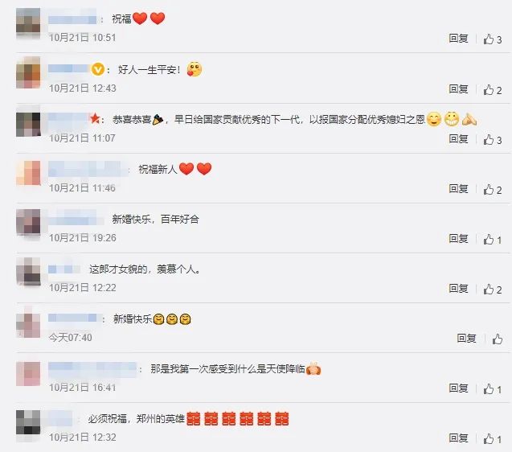Screen dimensions: 512x452
Task: Reply to the 新婚快乐，百年好合 comment
Action: click(x=458, y=239)
